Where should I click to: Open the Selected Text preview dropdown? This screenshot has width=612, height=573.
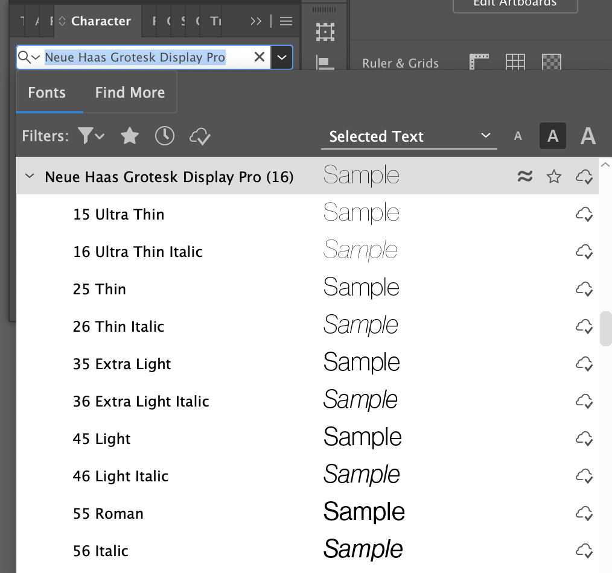coord(409,136)
